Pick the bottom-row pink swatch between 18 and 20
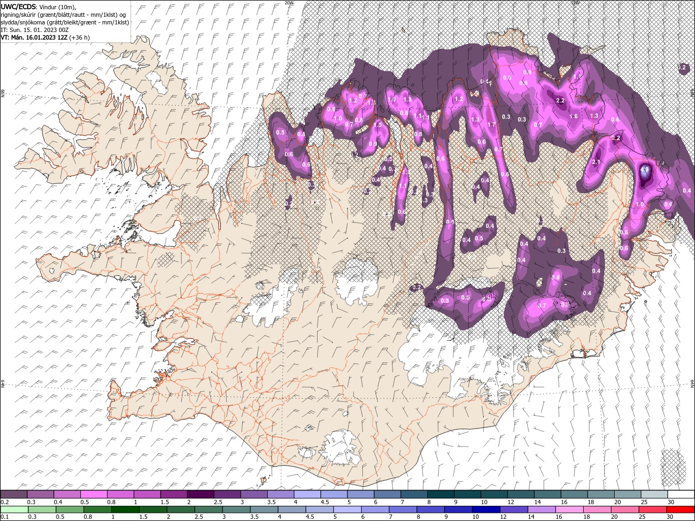Image resolution: width=695 pixels, height=521 pixels. (x=597, y=510)
